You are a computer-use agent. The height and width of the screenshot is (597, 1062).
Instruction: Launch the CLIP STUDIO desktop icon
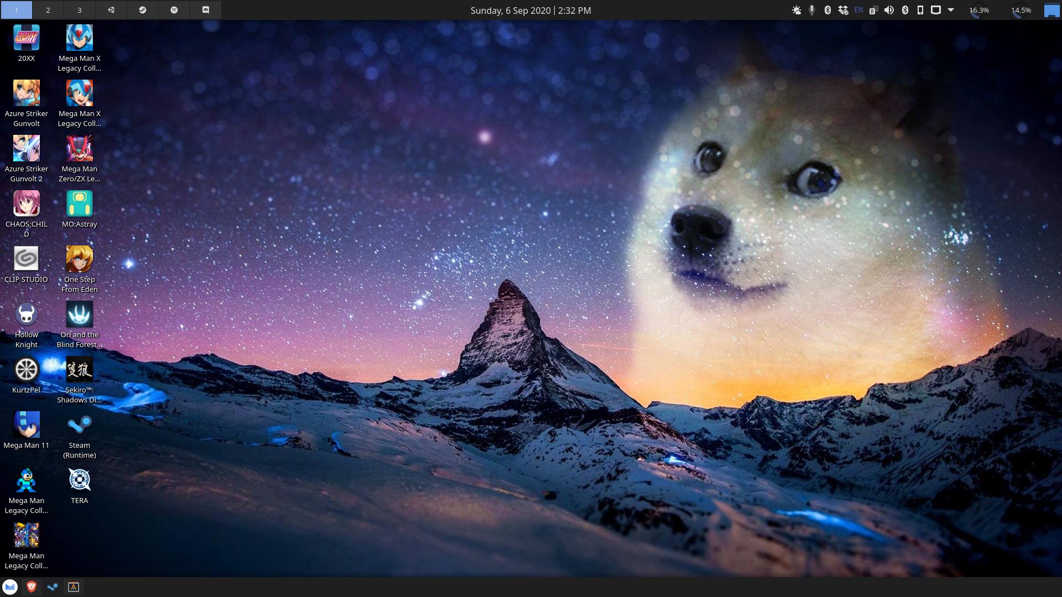26,259
